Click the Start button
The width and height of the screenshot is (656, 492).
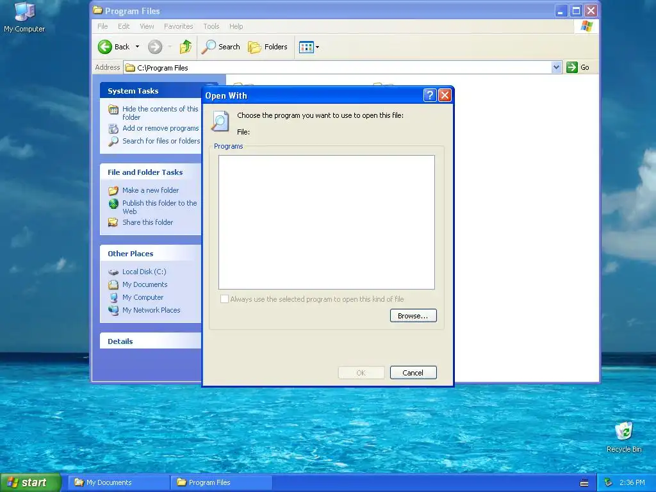[30, 483]
